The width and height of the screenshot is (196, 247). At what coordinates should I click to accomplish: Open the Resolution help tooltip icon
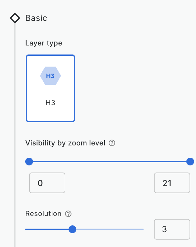tap(68, 214)
